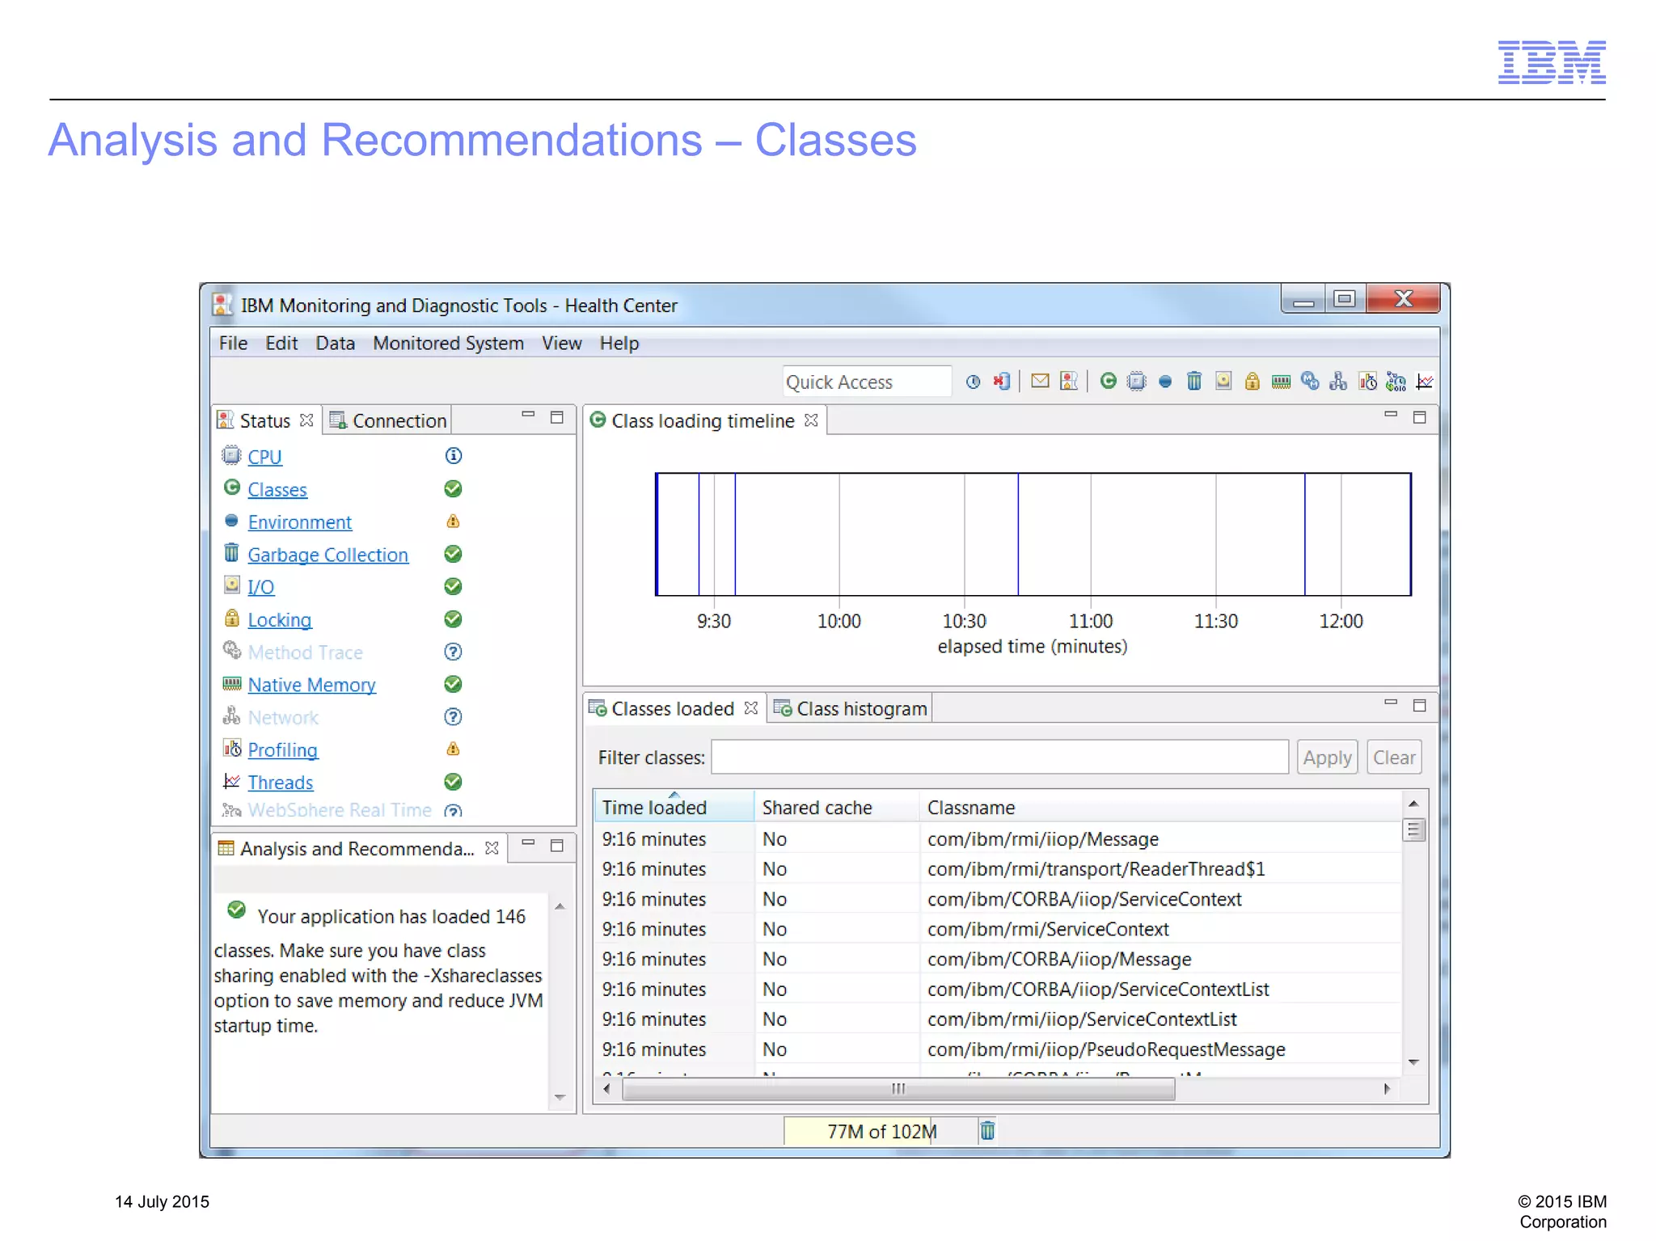Image resolution: width=1656 pixels, height=1241 pixels.
Task: Open the Threads chart toolbar icon
Action: point(1425,382)
